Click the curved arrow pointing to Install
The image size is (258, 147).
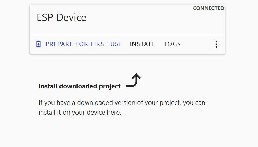[133, 80]
